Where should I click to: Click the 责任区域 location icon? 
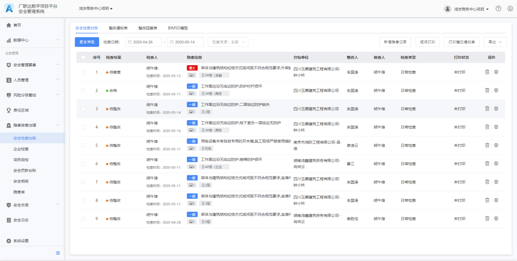coord(9,110)
